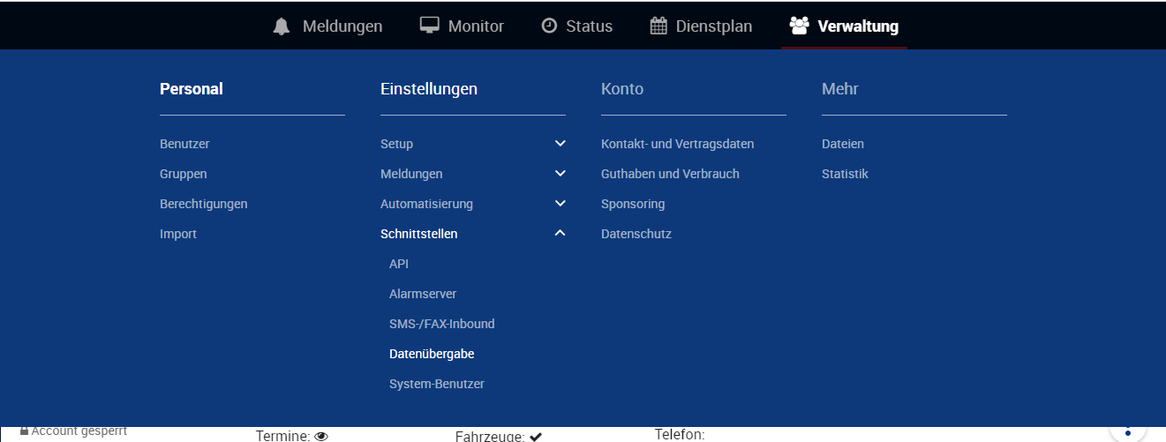Open the Berechtigungen page
Viewport: 1166px width, 442px height.
[203, 204]
